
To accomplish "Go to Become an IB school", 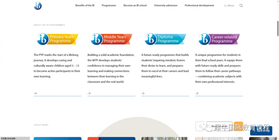I will (x=135, y=6).
